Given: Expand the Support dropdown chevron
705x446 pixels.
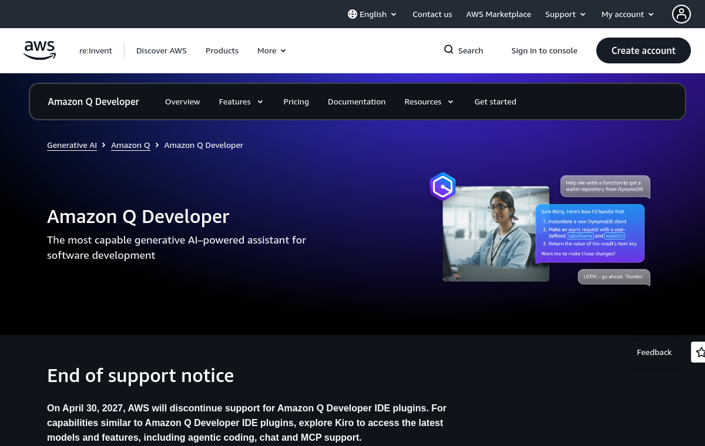Looking at the screenshot, I should coord(583,14).
